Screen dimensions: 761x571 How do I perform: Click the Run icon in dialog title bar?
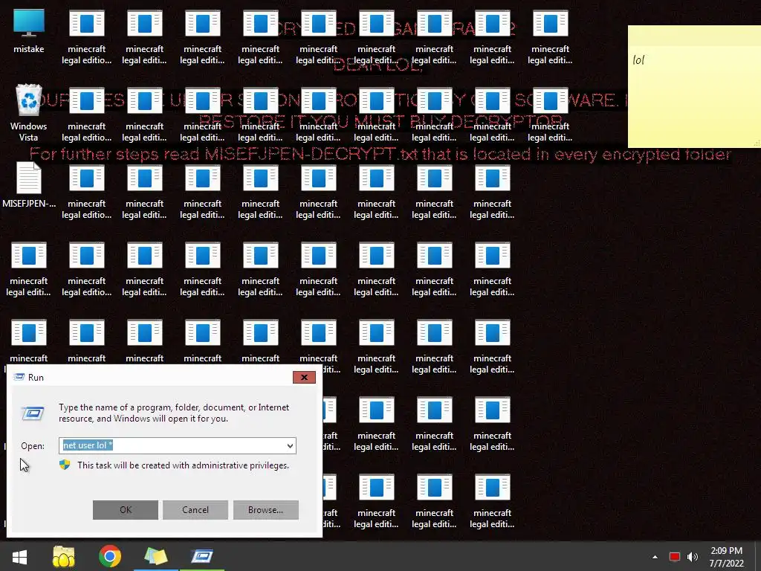(x=19, y=377)
